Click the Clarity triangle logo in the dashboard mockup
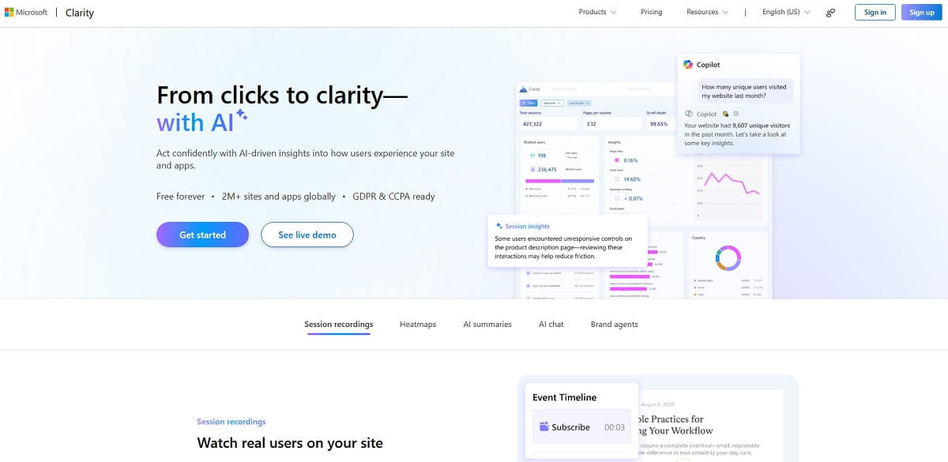The height and width of the screenshot is (462, 948). tap(522, 89)
